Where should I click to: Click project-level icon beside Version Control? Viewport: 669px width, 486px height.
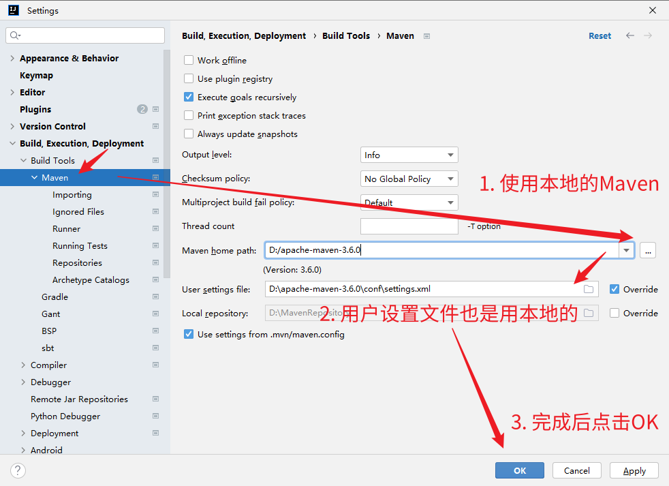155,126
